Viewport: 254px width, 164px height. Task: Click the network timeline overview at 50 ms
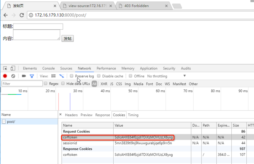[133, 100]
